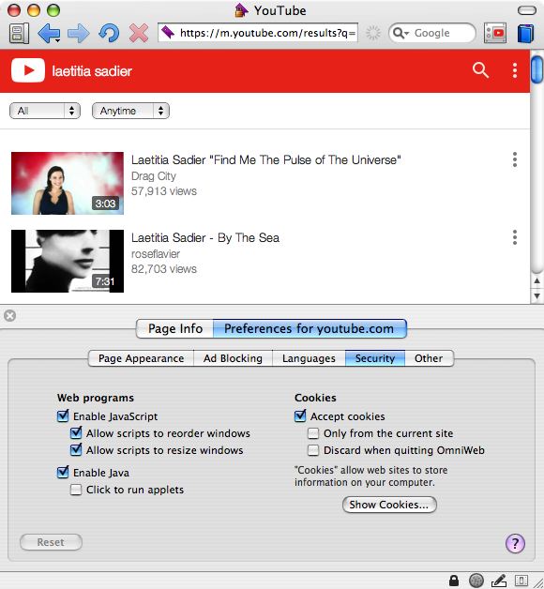Click the laetitia sadier search query text
This screenshot has height=589, width=544.
tap(92, 71)
